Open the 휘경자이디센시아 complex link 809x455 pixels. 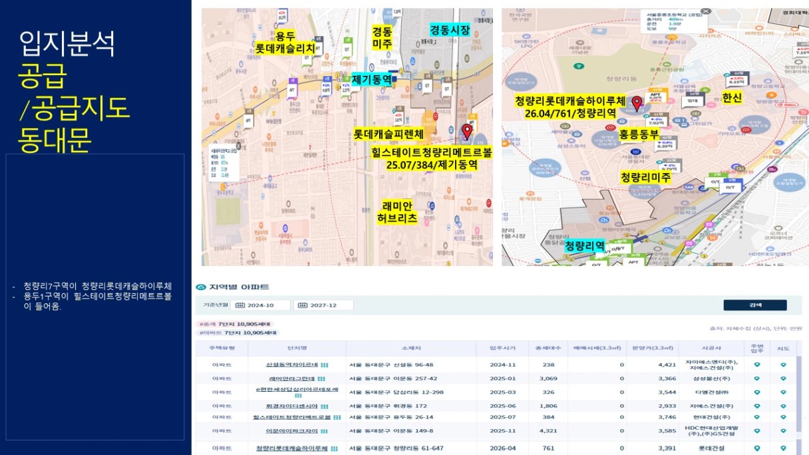click(x=293, y=406)
